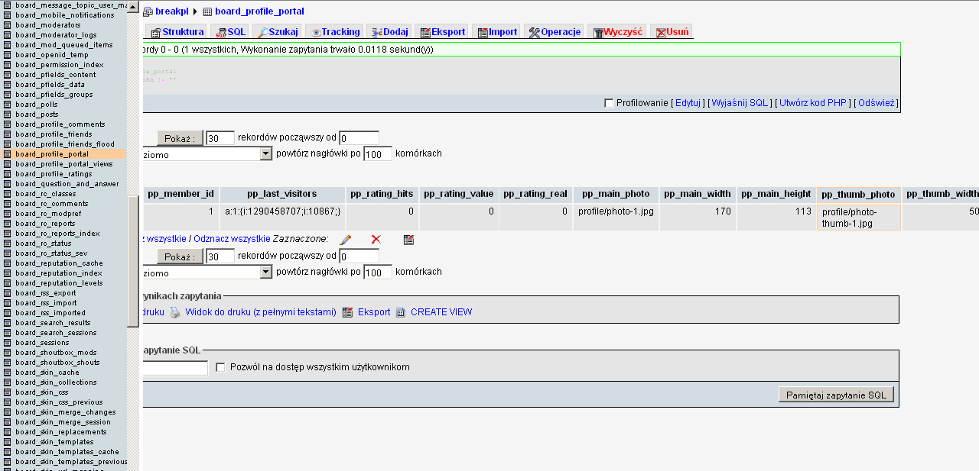The image size is (979, 471).
Task: Click the red X delete icon
Action: (376, 240)
